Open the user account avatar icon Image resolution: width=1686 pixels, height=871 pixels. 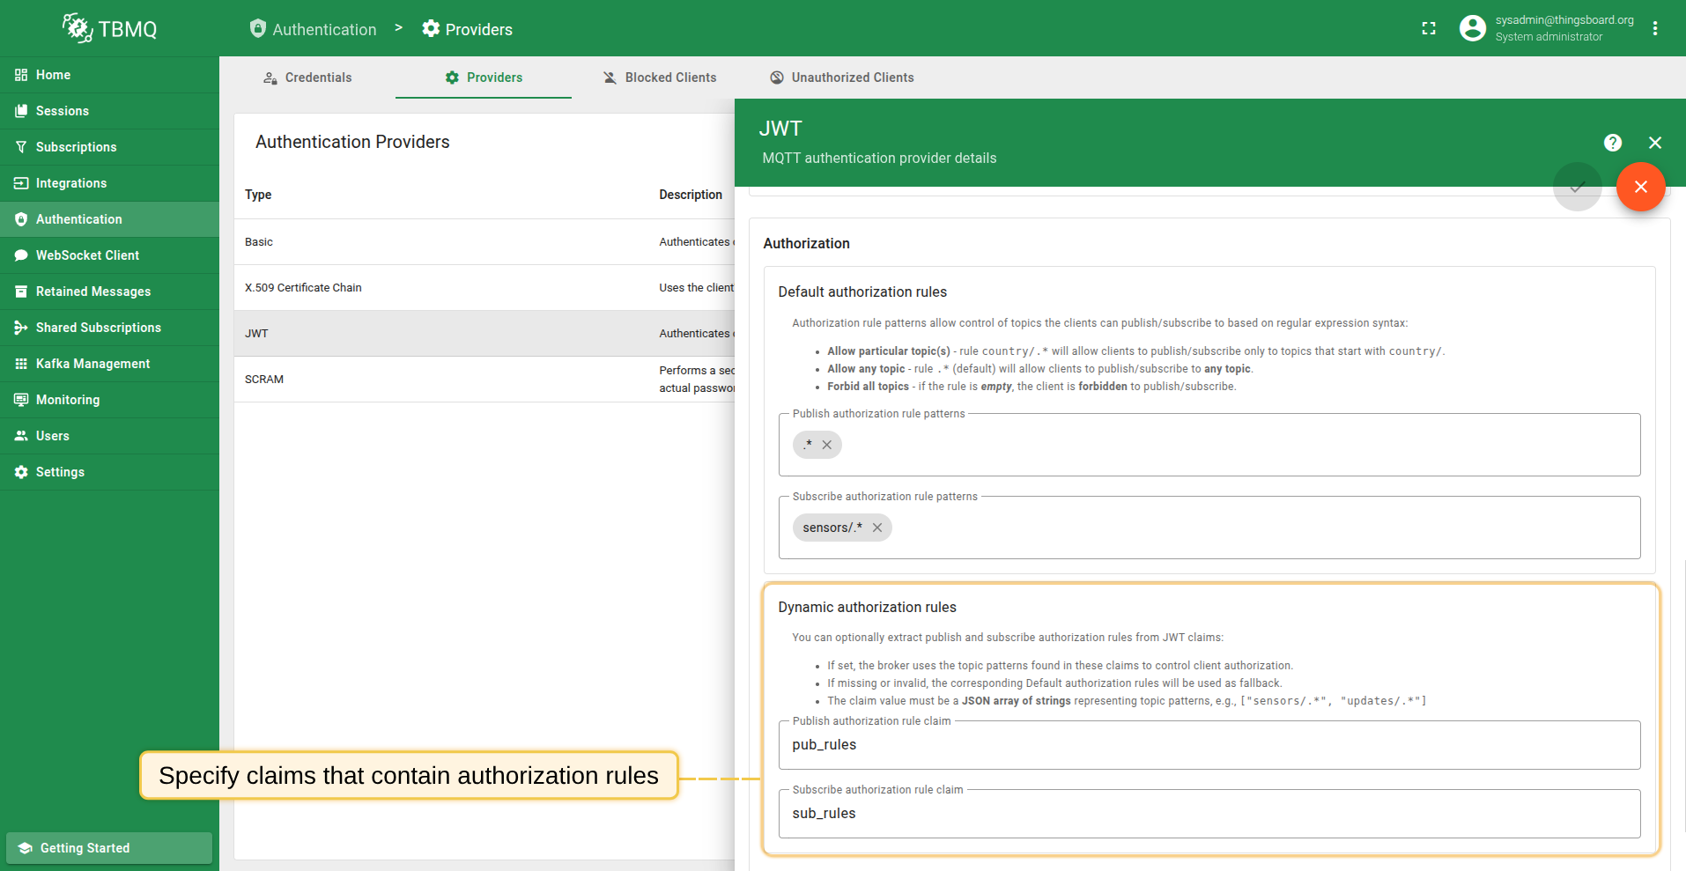[x=1472, y=28]
